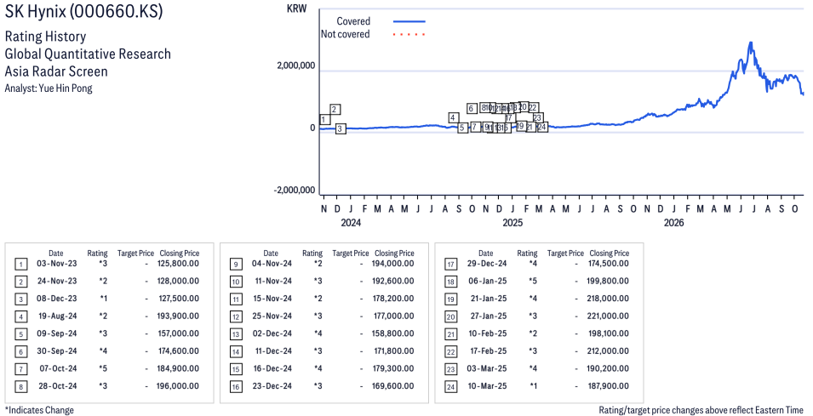813x416 pixels.
Task: Click the '*Indicates Change' footnote
Action: click(x=39, y=410)
